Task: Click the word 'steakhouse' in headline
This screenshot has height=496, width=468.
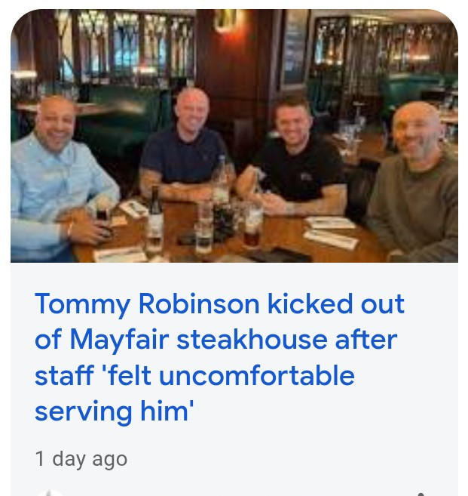Action: [252, 340]
